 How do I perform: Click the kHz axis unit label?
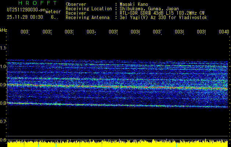(x=3, y=30)
